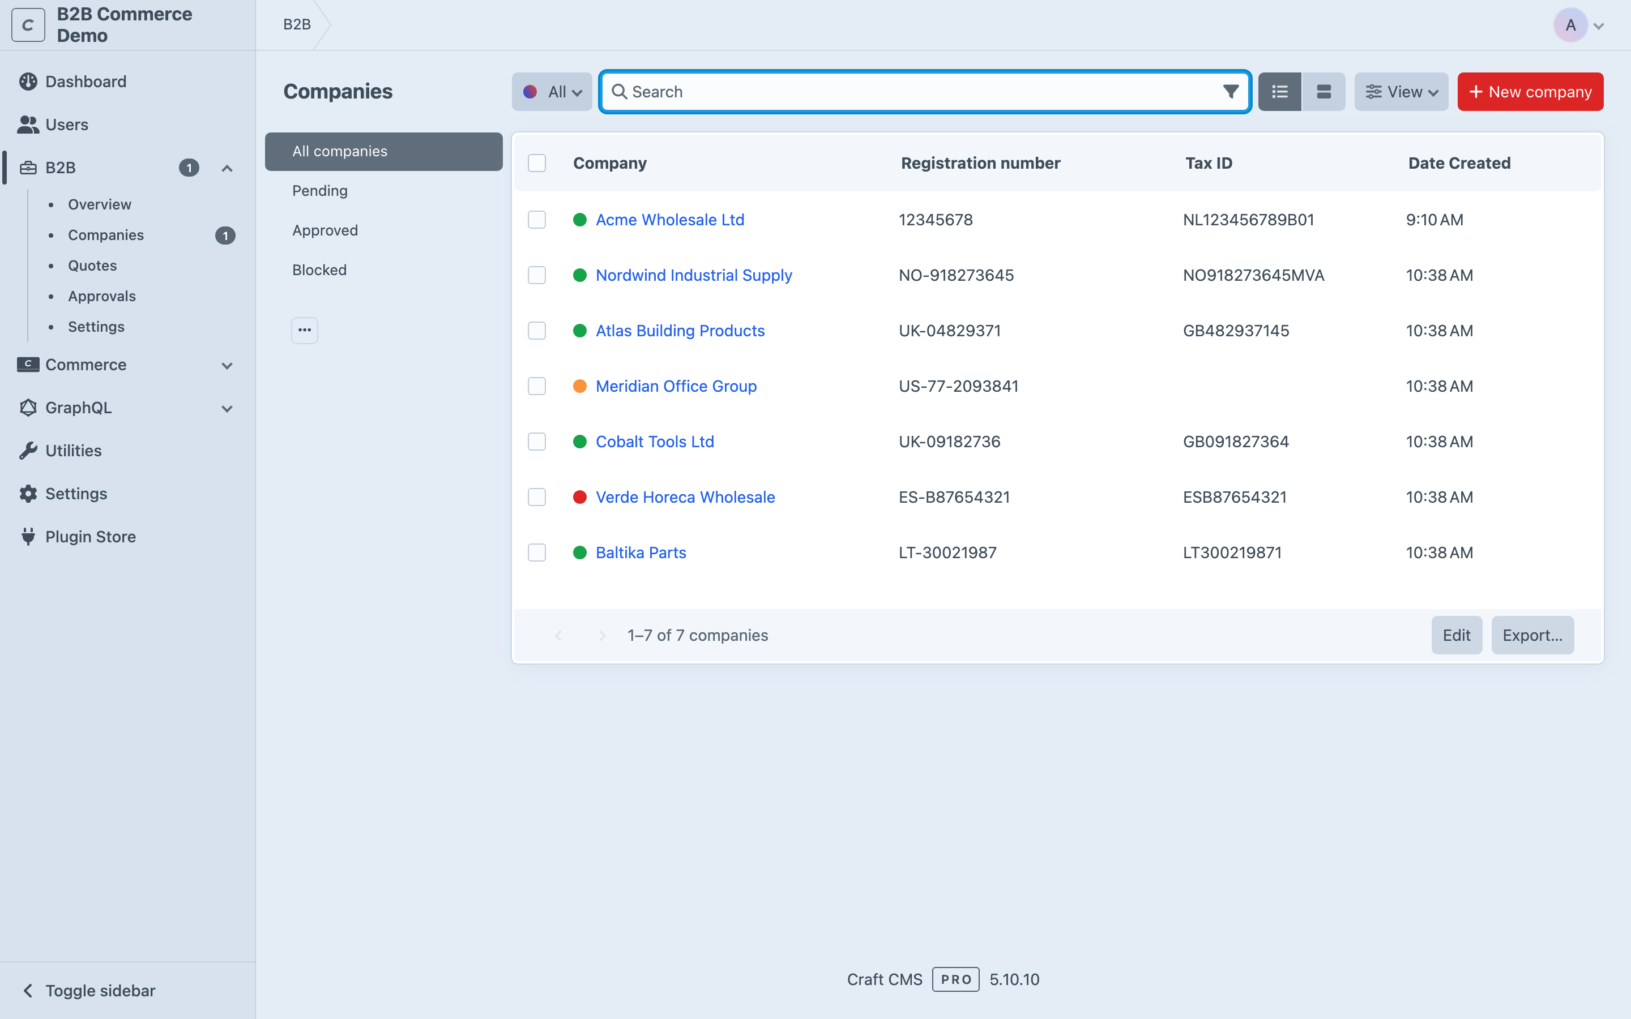Filter by Approved companies
Viewport: 1631px width, 1019px height.
[383, 230]
